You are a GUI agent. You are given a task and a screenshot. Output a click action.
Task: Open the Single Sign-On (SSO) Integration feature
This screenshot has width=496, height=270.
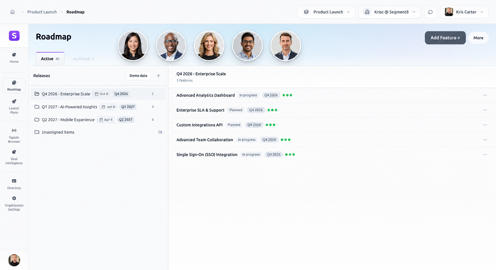pyautogui.click(x=207, y=155)
